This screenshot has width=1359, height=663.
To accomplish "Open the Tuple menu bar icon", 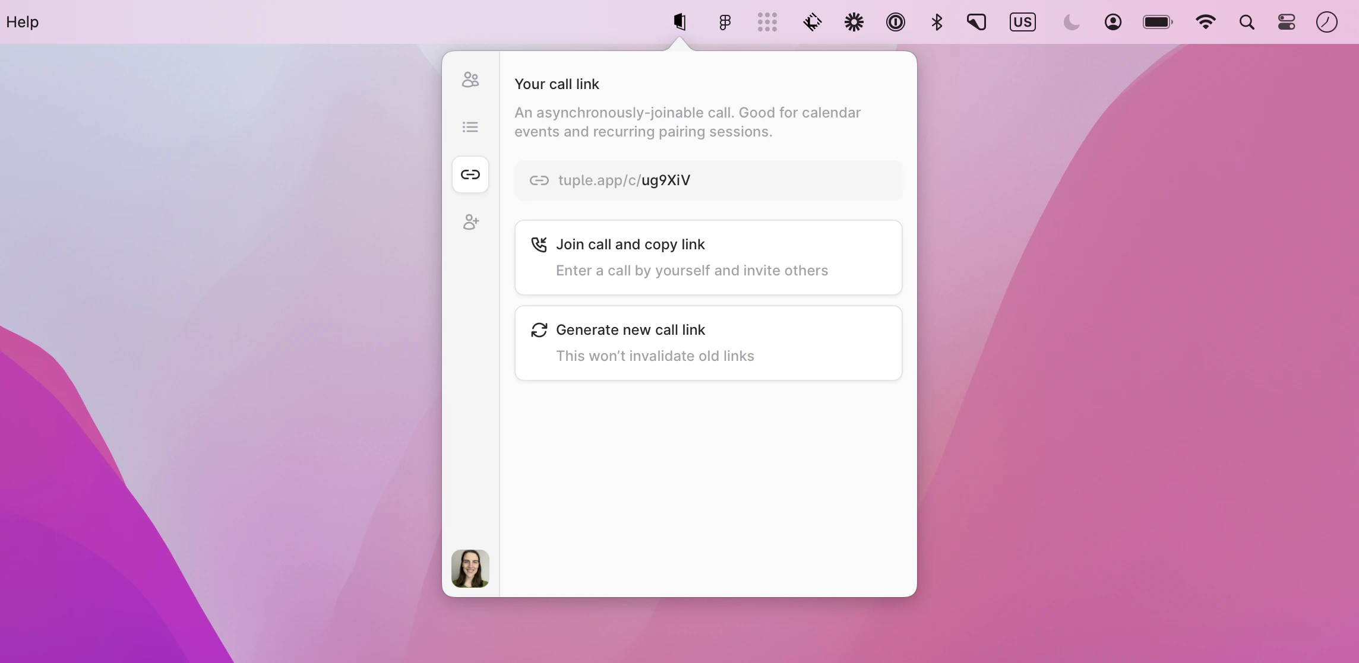I will pos(679,22).
